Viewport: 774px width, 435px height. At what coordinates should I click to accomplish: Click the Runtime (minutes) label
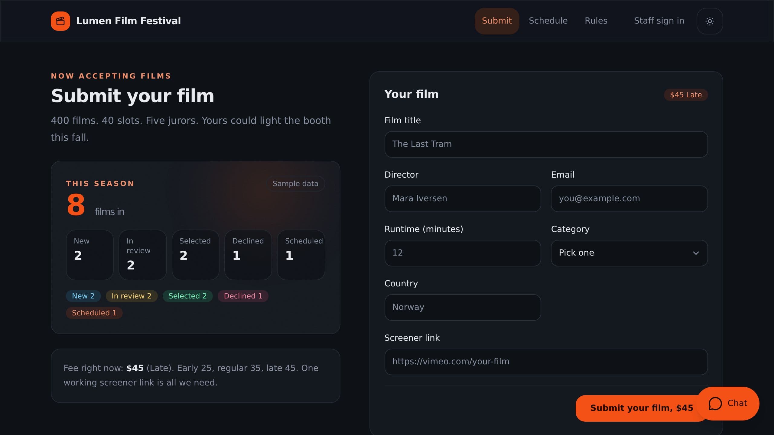point(424,229)
